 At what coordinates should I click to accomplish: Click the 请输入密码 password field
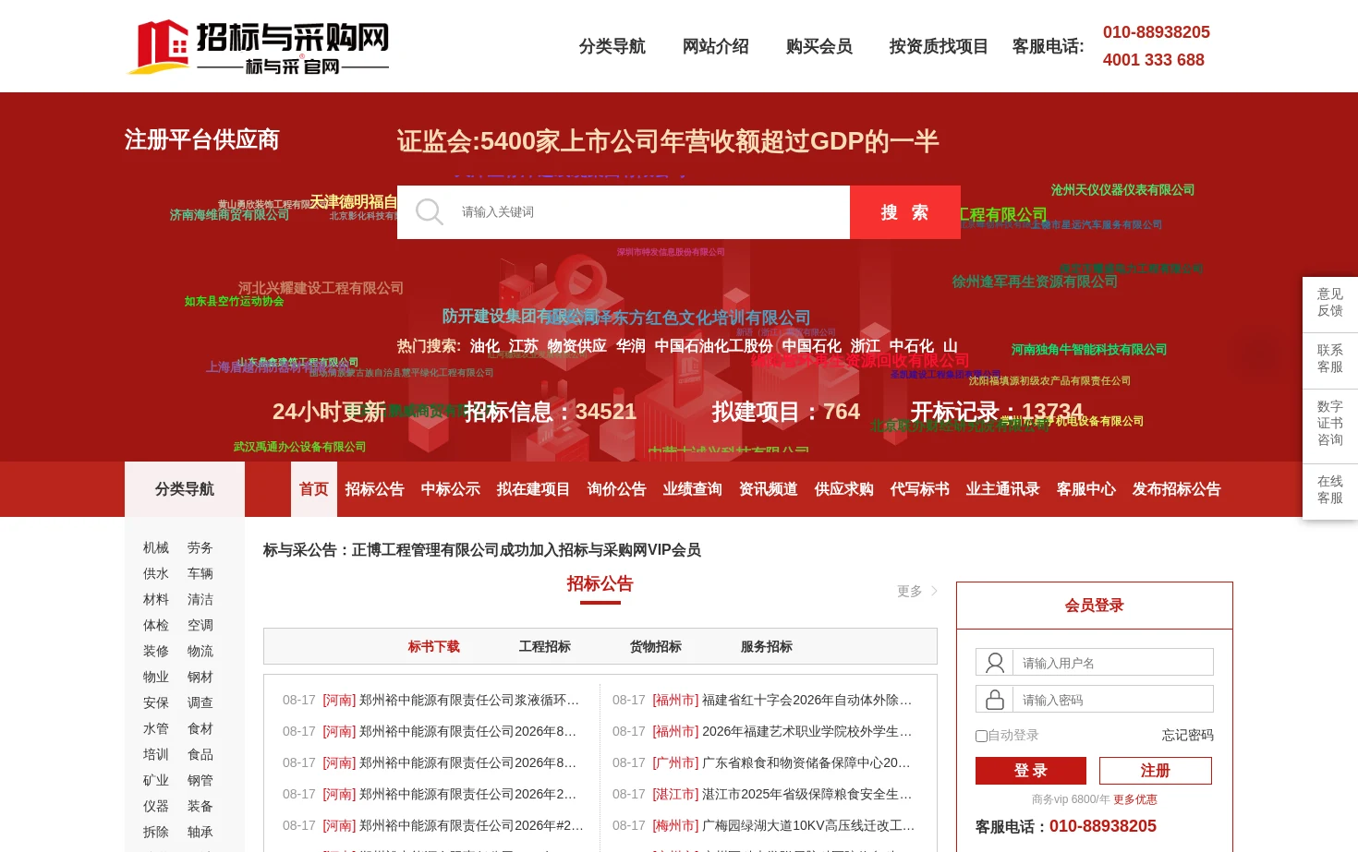pos(1113,700)
